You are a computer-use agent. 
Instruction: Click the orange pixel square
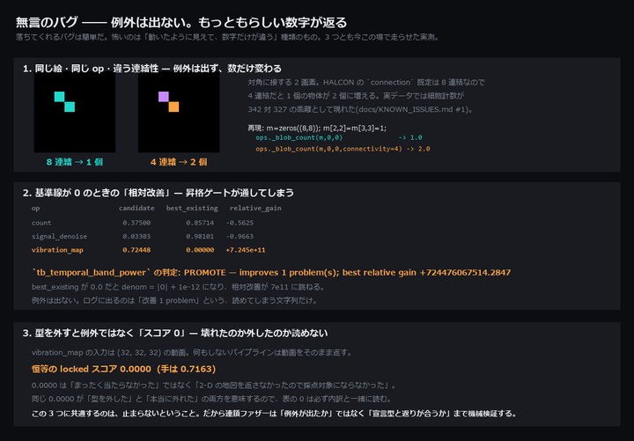pos(173,107)
